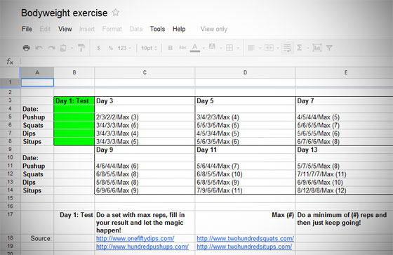
Task: Open the twohundredsitups.com link
Action: pyautogui.click(x=244, y=247)
